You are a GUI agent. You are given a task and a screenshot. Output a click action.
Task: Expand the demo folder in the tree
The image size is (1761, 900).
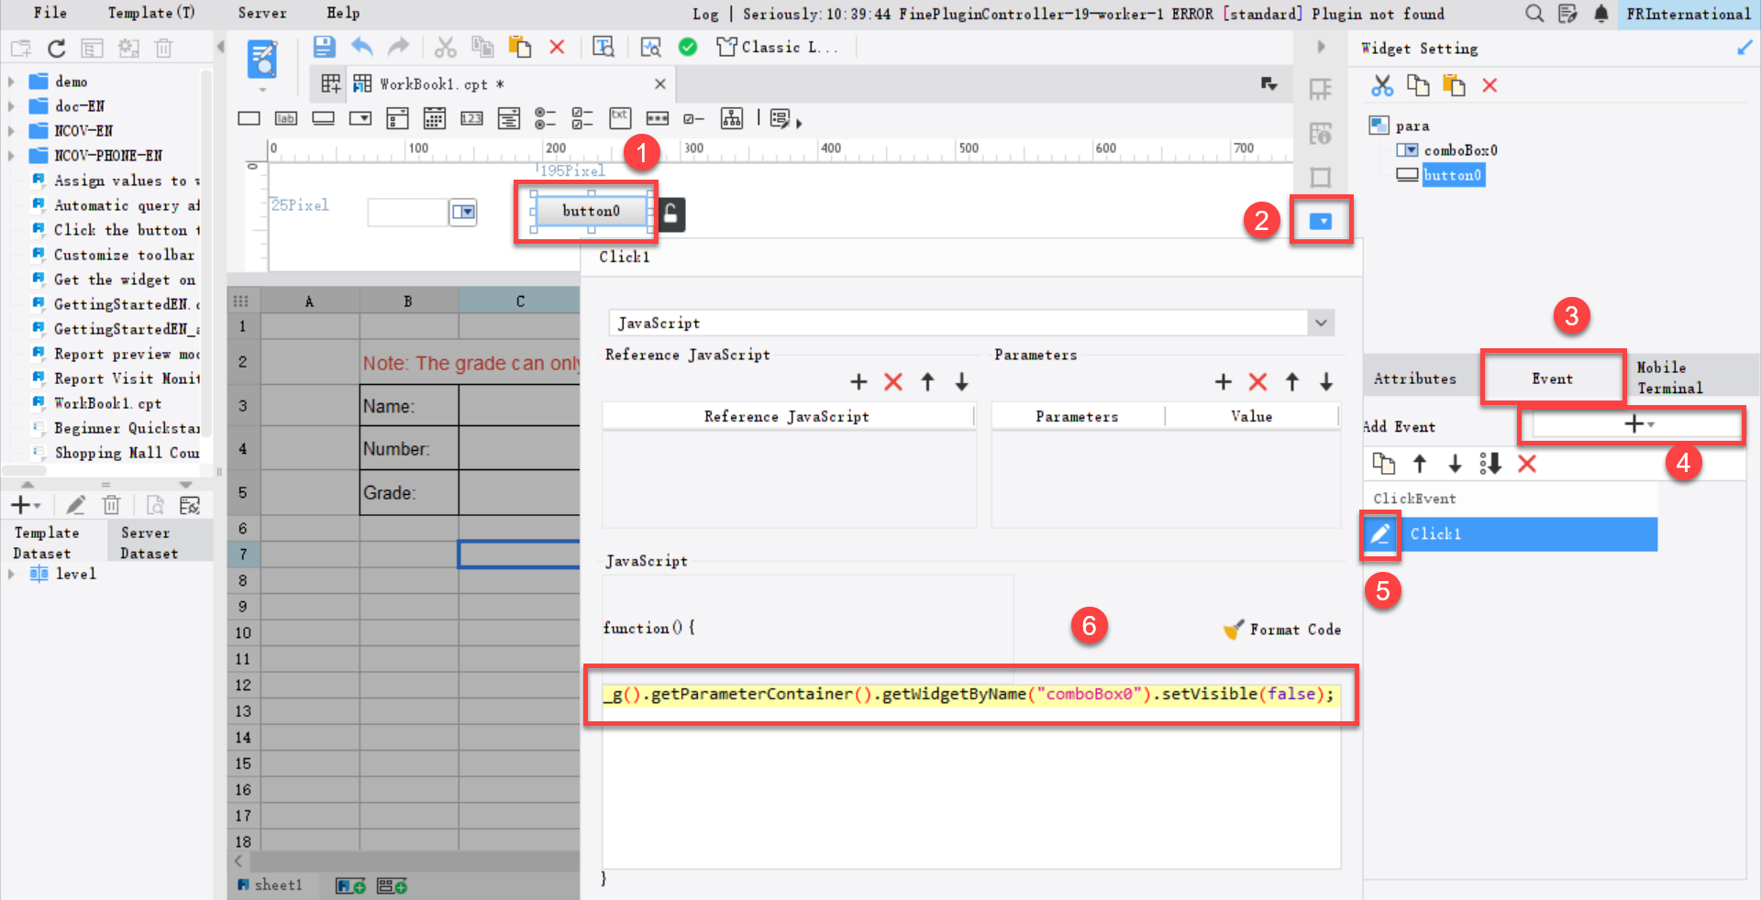10,81
